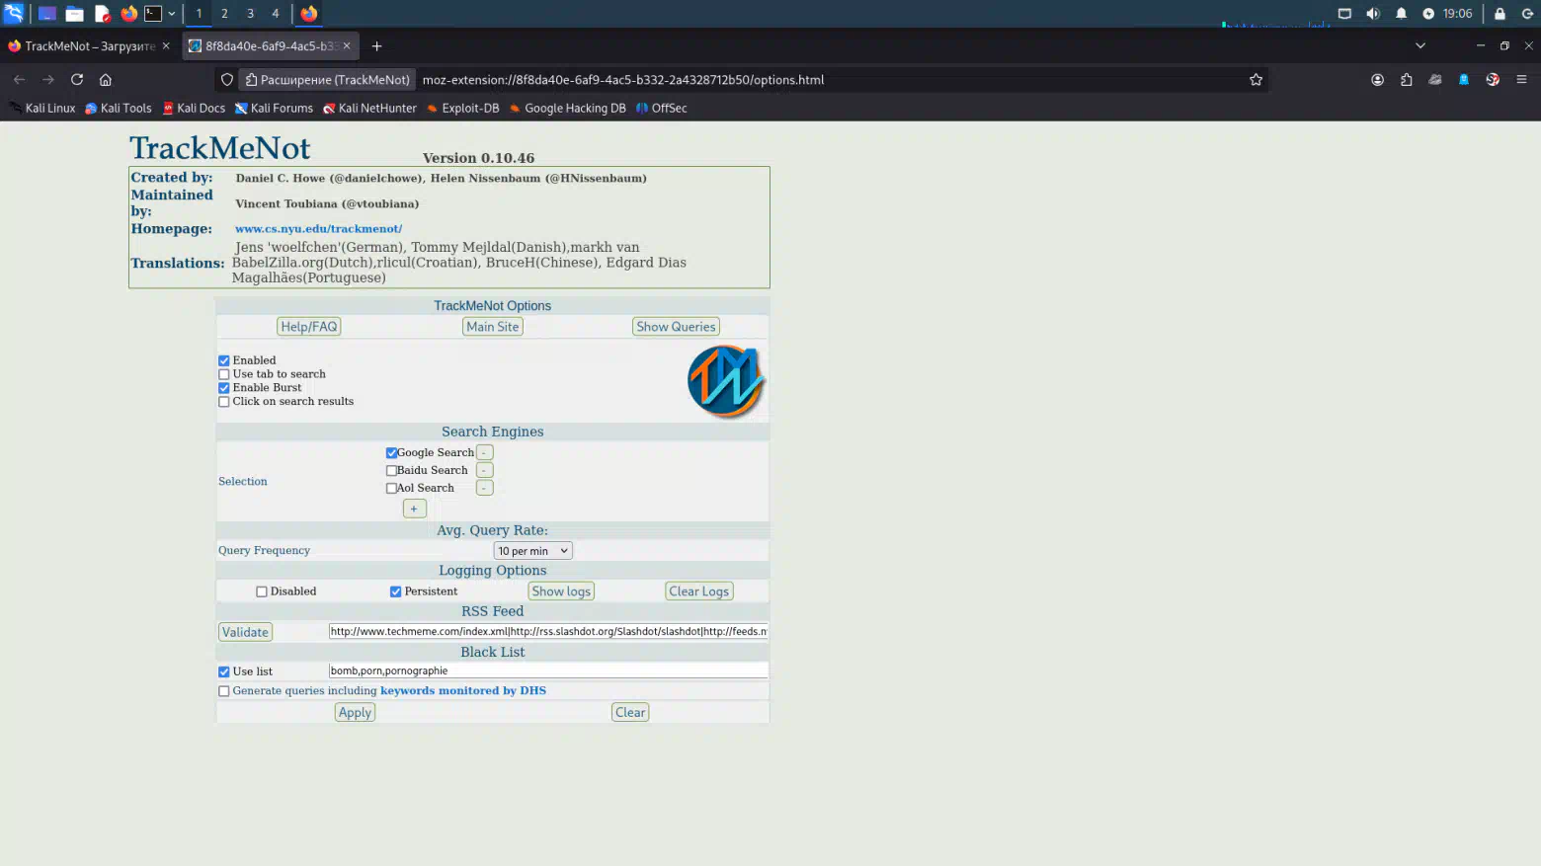Lock the screen with the padlock icon

coord(1500,14)
